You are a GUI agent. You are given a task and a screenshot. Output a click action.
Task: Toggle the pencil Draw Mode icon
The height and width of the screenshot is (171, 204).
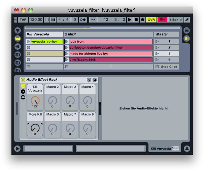(x=187, y=20)
